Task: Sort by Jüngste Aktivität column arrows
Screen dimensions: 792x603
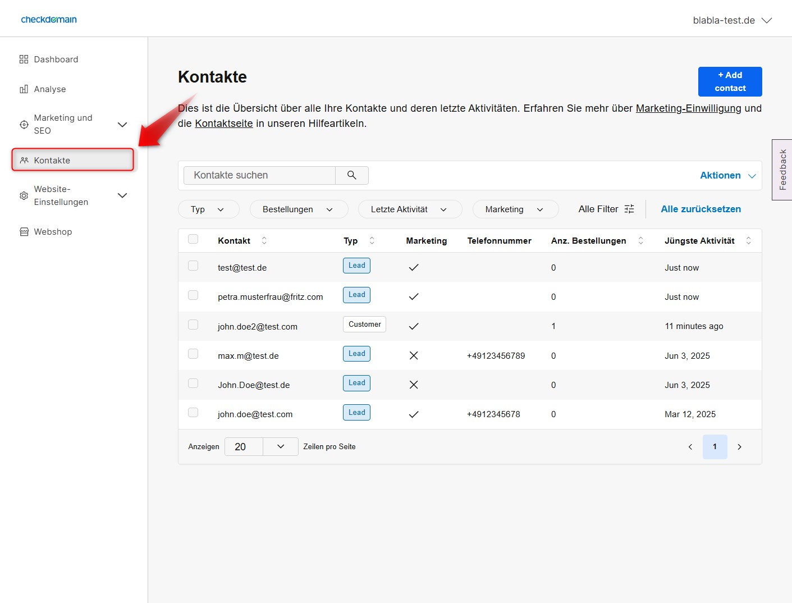Action: (x=748, y=240)
